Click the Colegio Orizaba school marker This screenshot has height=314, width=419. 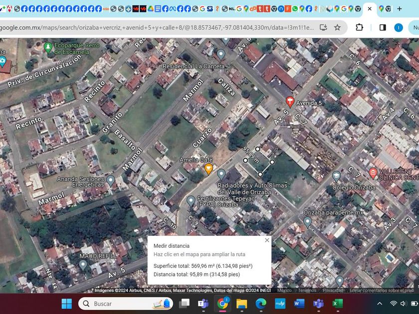pyautogui.click(x=337, y=176)
